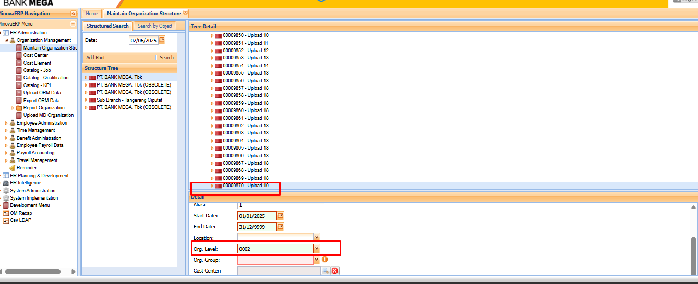Select the 00009853 - Upload 13 row
The width and height of the screenshot is (698, 284).
[443, 58]
